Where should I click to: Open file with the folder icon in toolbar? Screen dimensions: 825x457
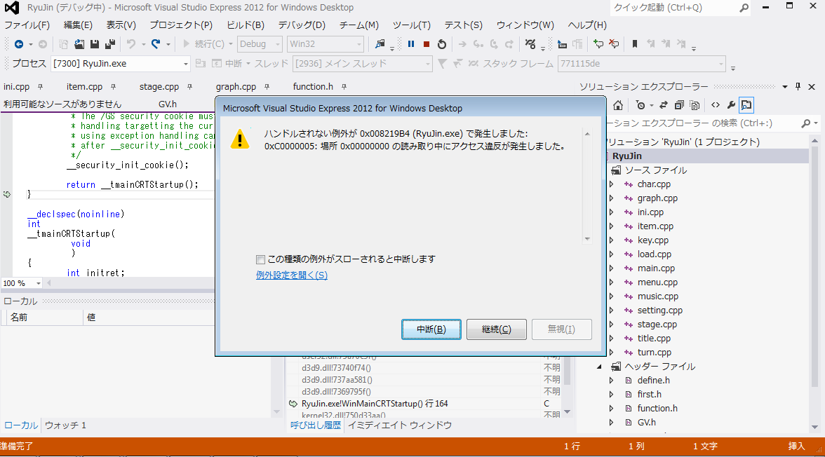79,44
